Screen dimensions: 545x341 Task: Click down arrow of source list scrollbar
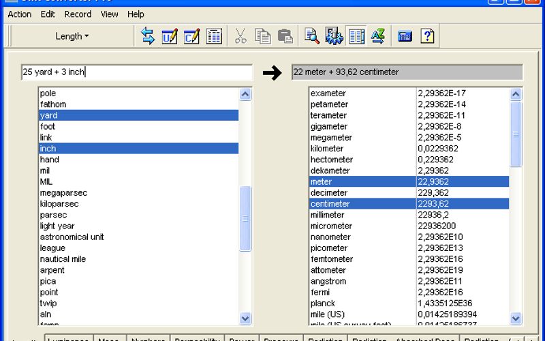click(x=246, y=318)
